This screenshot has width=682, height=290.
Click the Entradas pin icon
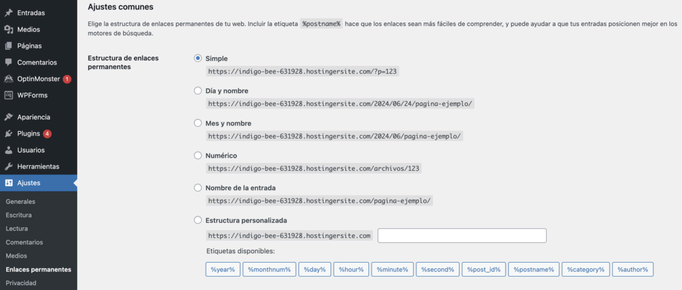[9, 13]
